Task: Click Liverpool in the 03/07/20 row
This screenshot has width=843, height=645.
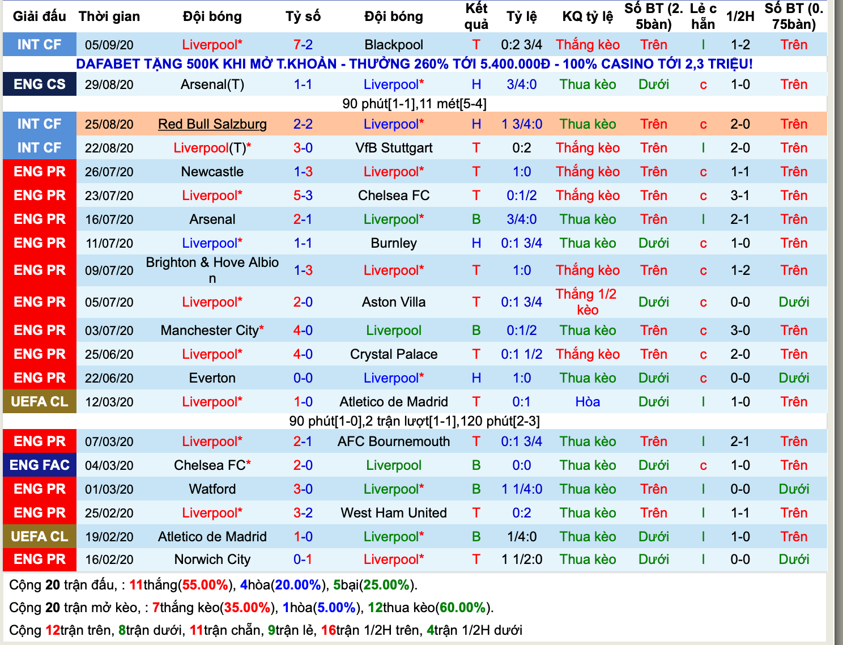Action: point(394,330)
